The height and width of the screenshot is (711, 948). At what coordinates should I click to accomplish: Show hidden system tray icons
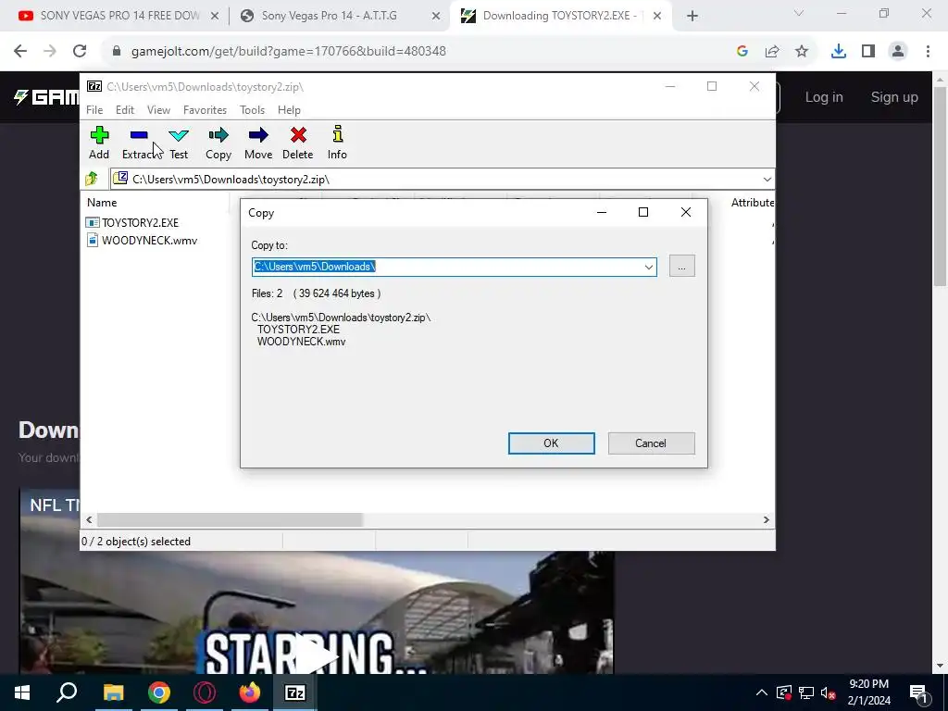click(x=762, y=692)
